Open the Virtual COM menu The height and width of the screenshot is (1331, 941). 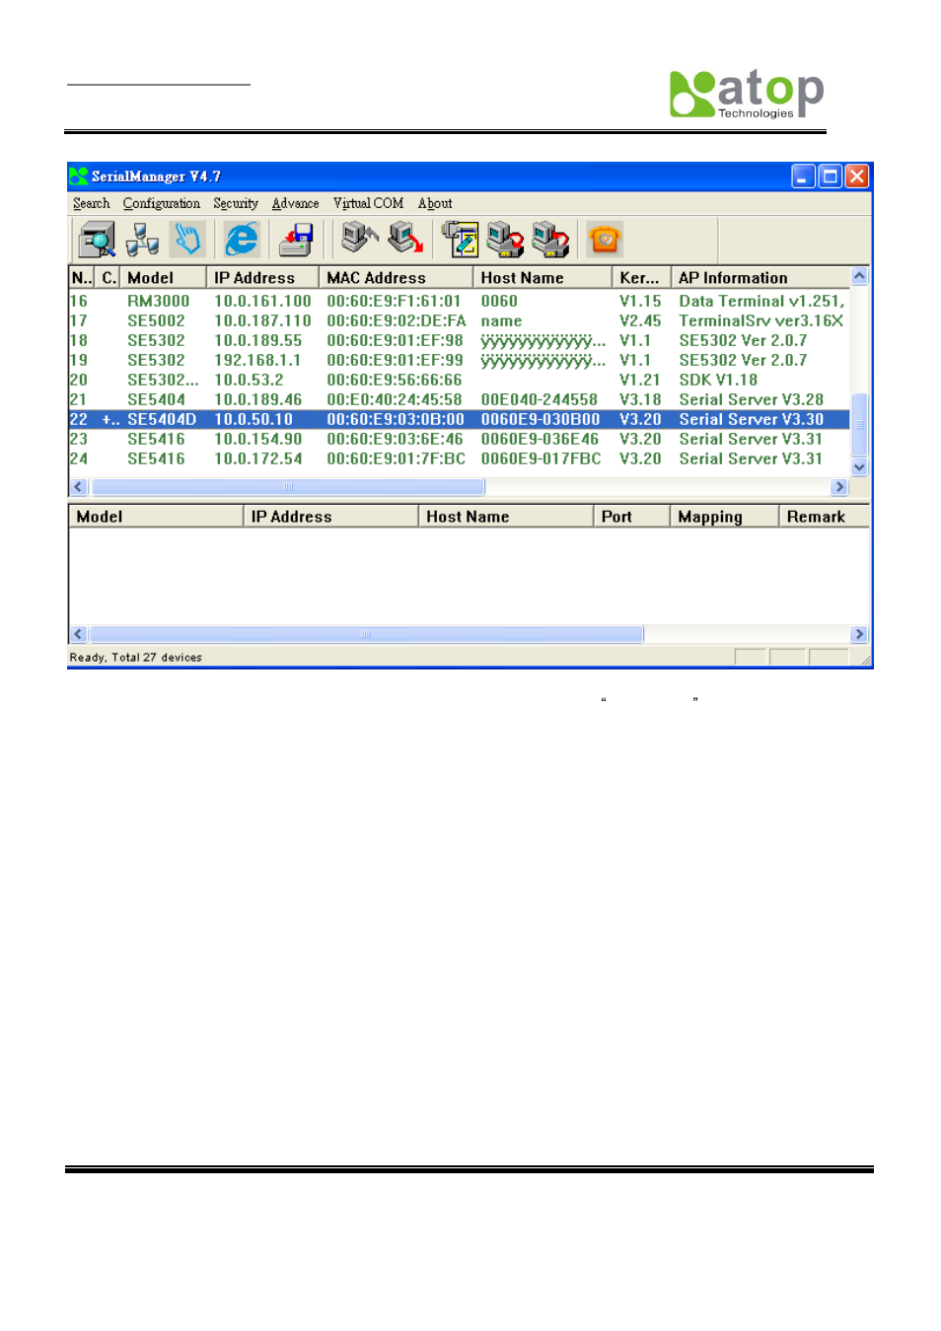(368, 203)
